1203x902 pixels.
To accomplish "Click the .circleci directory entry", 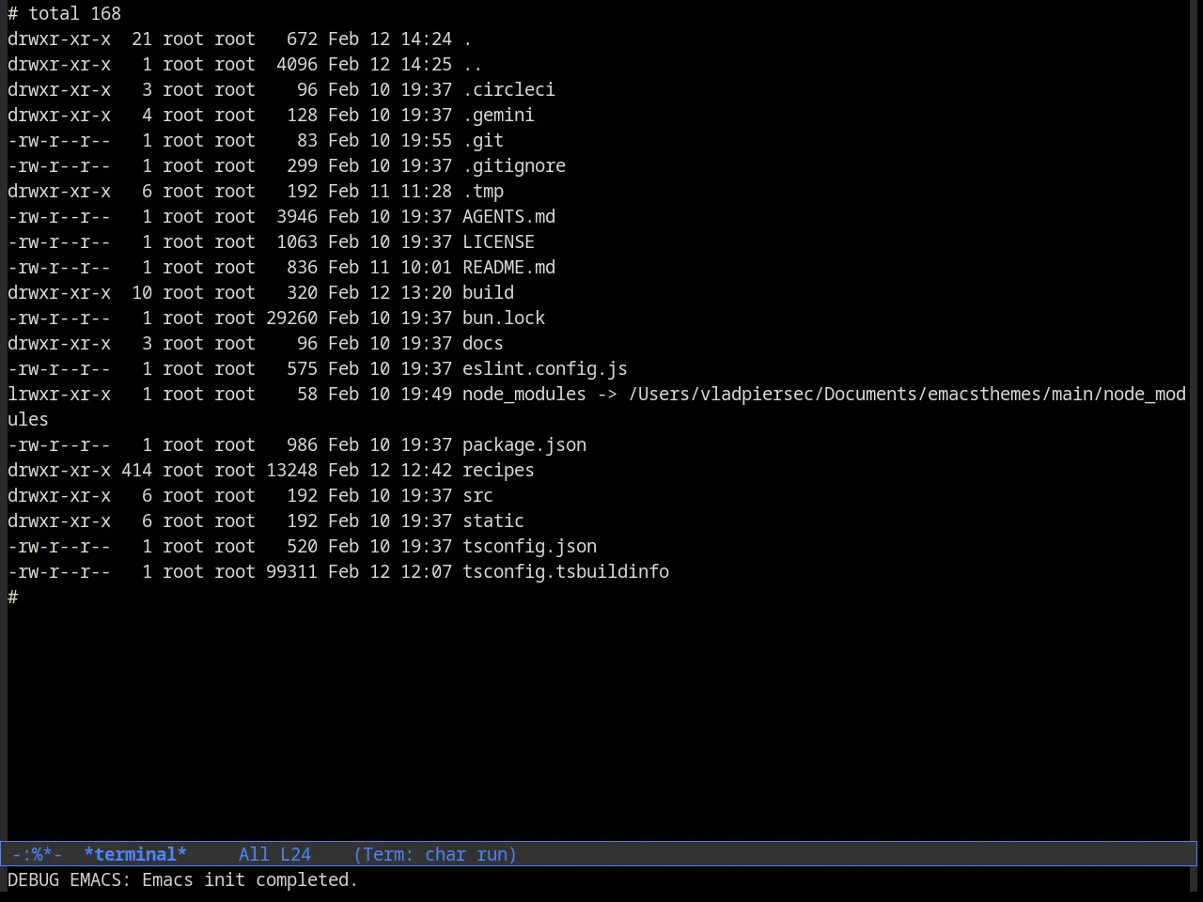I will point(508,89).
